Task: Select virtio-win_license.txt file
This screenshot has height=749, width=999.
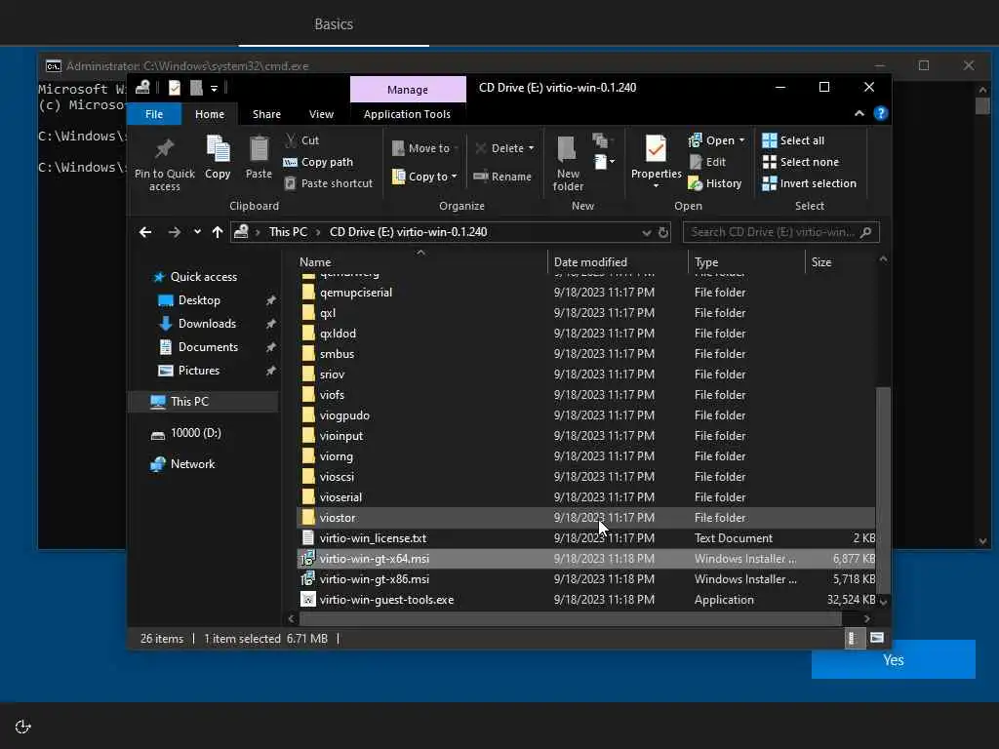Action: (x=585, y=538)
